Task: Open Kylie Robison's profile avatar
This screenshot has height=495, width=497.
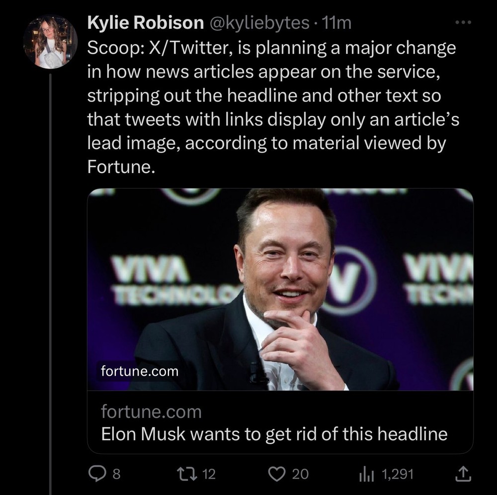Action: [50, 42]
